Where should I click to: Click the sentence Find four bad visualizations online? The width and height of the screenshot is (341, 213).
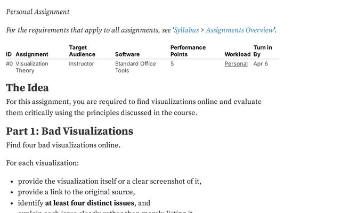(x=63, y=145)
